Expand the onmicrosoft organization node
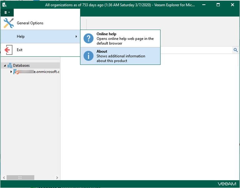Viewport: 240px width, 188px height. coord(11,71)
